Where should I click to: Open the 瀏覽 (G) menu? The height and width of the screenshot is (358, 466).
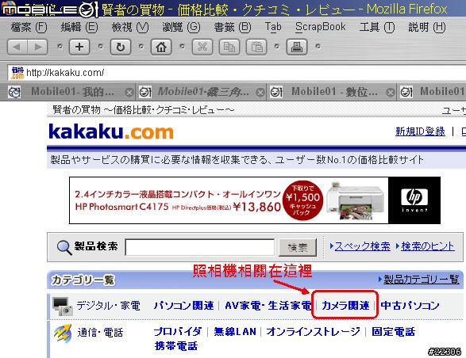click(x=181, y=27)
